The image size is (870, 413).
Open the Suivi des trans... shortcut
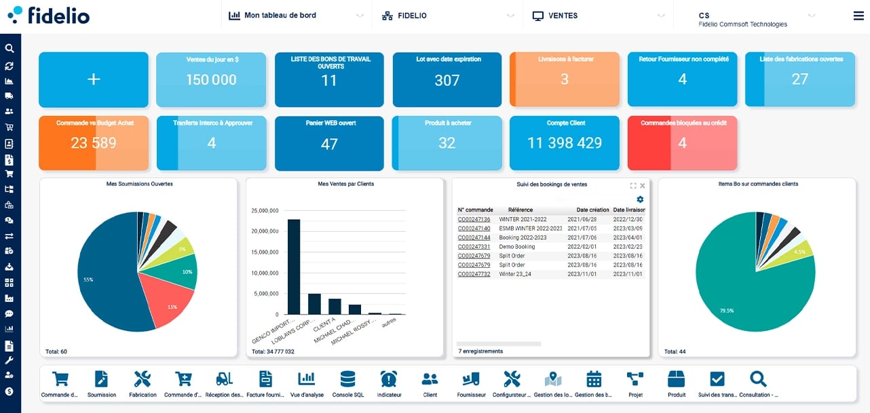[717, 384]
